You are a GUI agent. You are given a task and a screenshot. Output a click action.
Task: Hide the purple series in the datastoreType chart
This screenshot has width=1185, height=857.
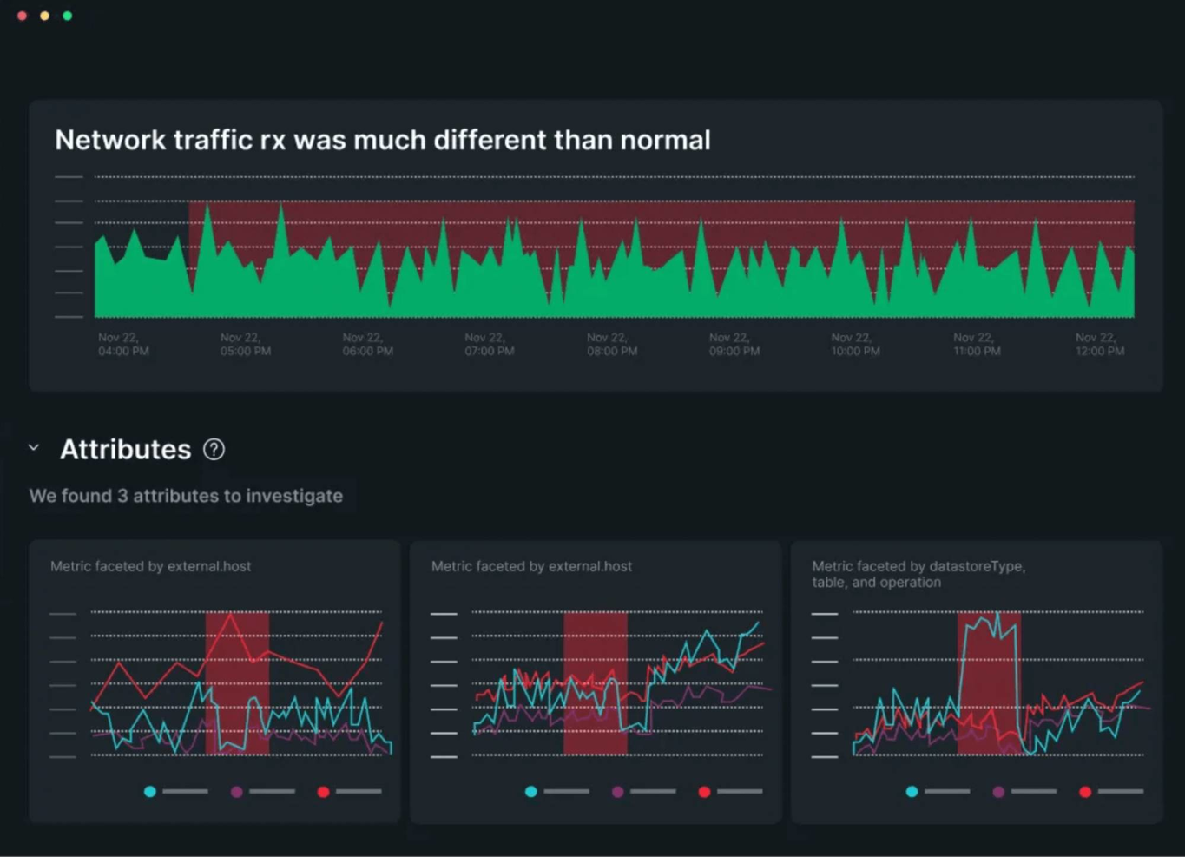pos(998,791)
